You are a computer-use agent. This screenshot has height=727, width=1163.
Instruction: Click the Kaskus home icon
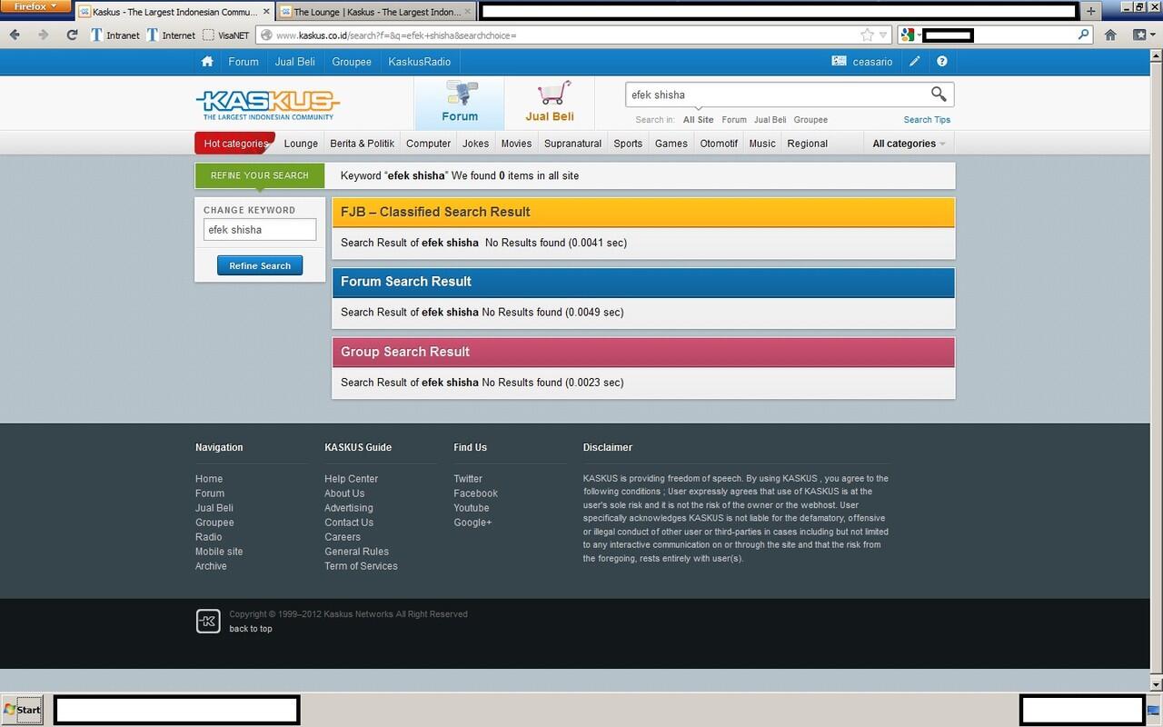coord(207,62)
